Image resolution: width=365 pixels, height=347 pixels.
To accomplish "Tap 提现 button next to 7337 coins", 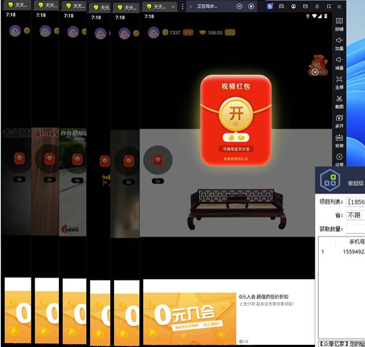I will pos(188,32).
